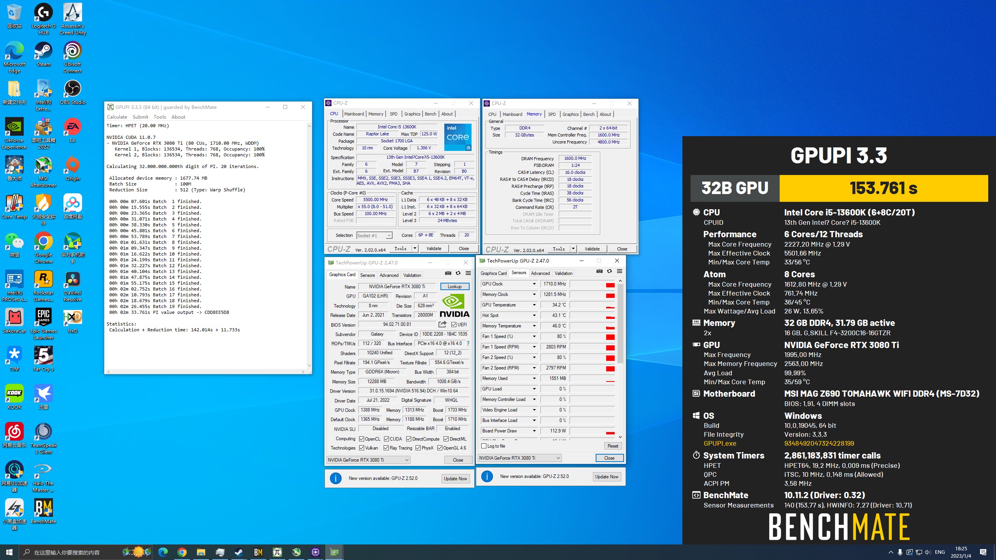
Task: Toggle the DirectCompute checkbox
Action: click(x=409, y=439)
